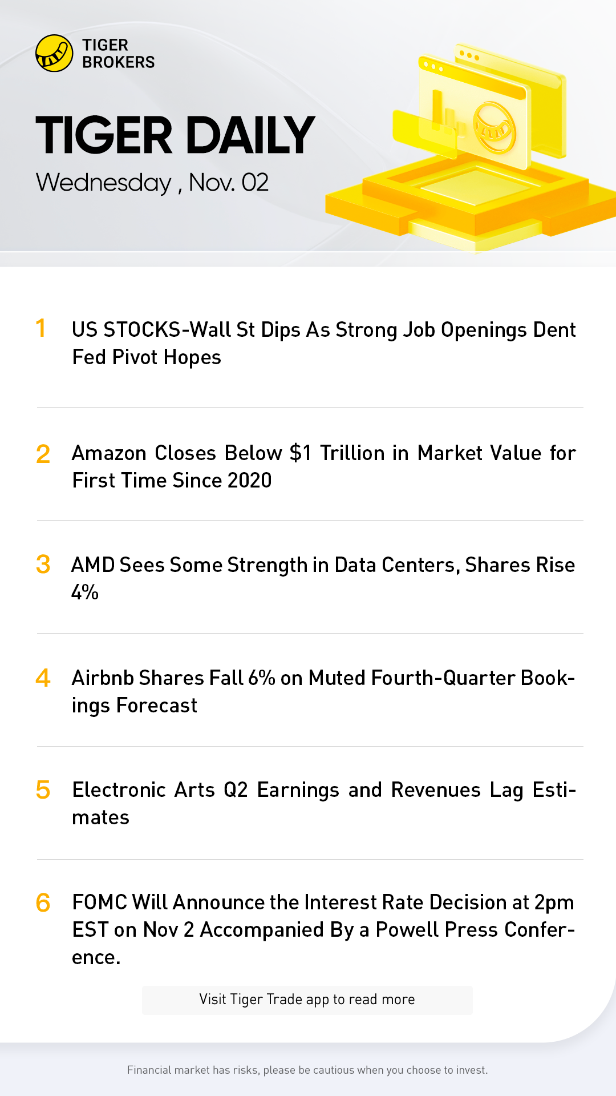The width and height of the screenshot is (616, 1096).
Task: Open the Amazon market value headline
Action: [x=323, y=467]
